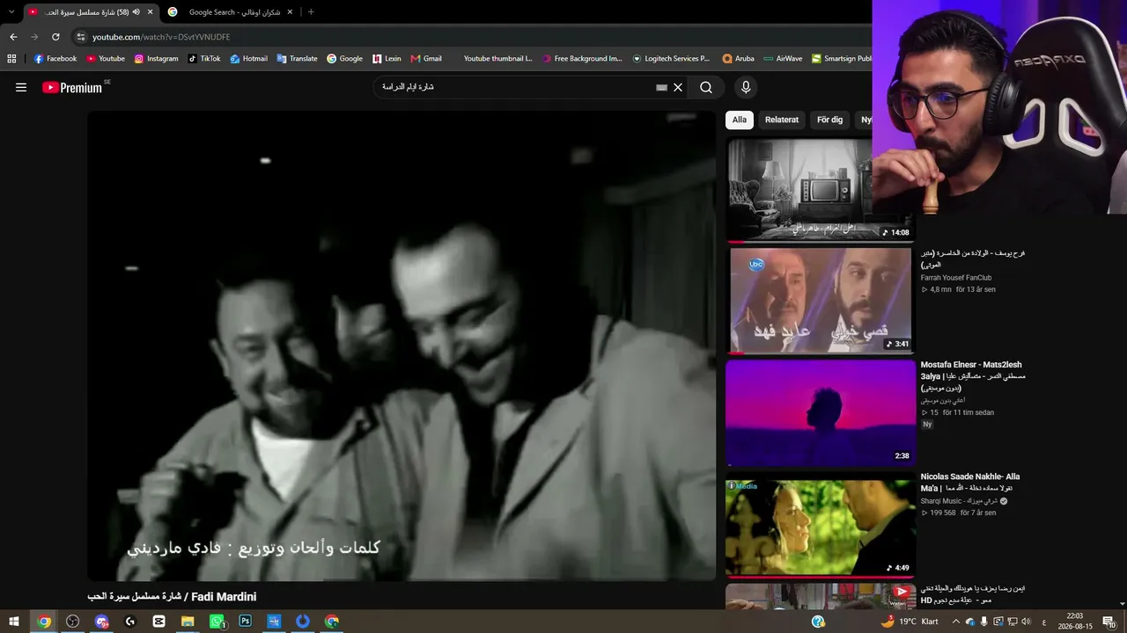Image resolution: width=1127 pixels, height=633 pixels.
Task: Open WhatsApp from the taskbar
Action: (217, 622)
